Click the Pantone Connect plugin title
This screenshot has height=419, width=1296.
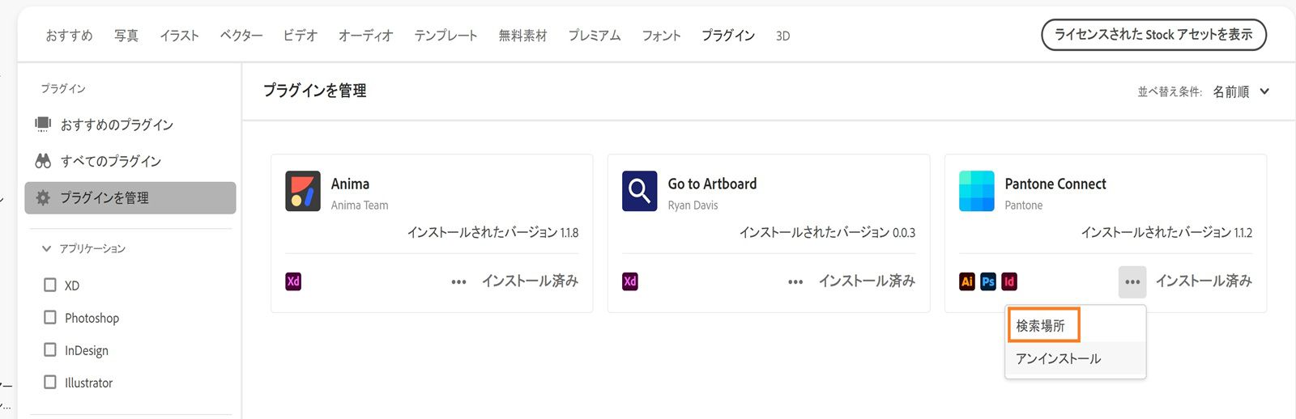pyautogui.click(x=1055, y=184)
